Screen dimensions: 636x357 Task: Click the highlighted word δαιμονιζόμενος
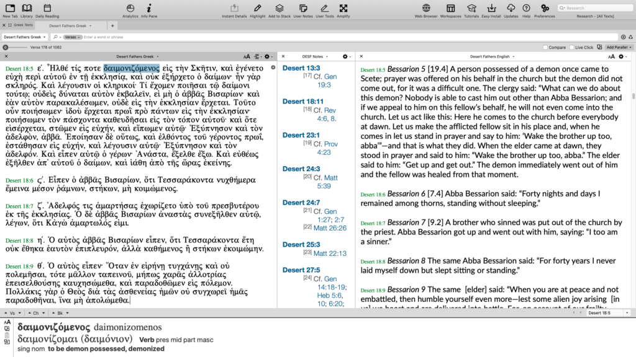[132, 68]
